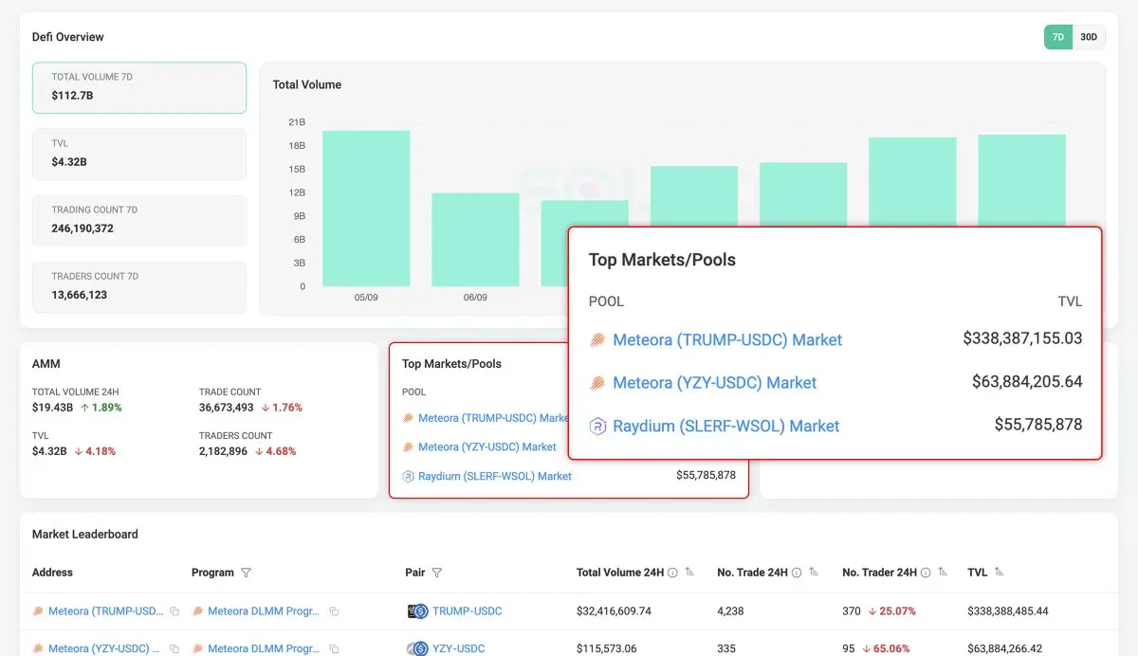Click the 06/09 bar in Total Volume chart
The width and height of the screenshot is (1138, 656).
pyautogui.click(x=475, y=240)
